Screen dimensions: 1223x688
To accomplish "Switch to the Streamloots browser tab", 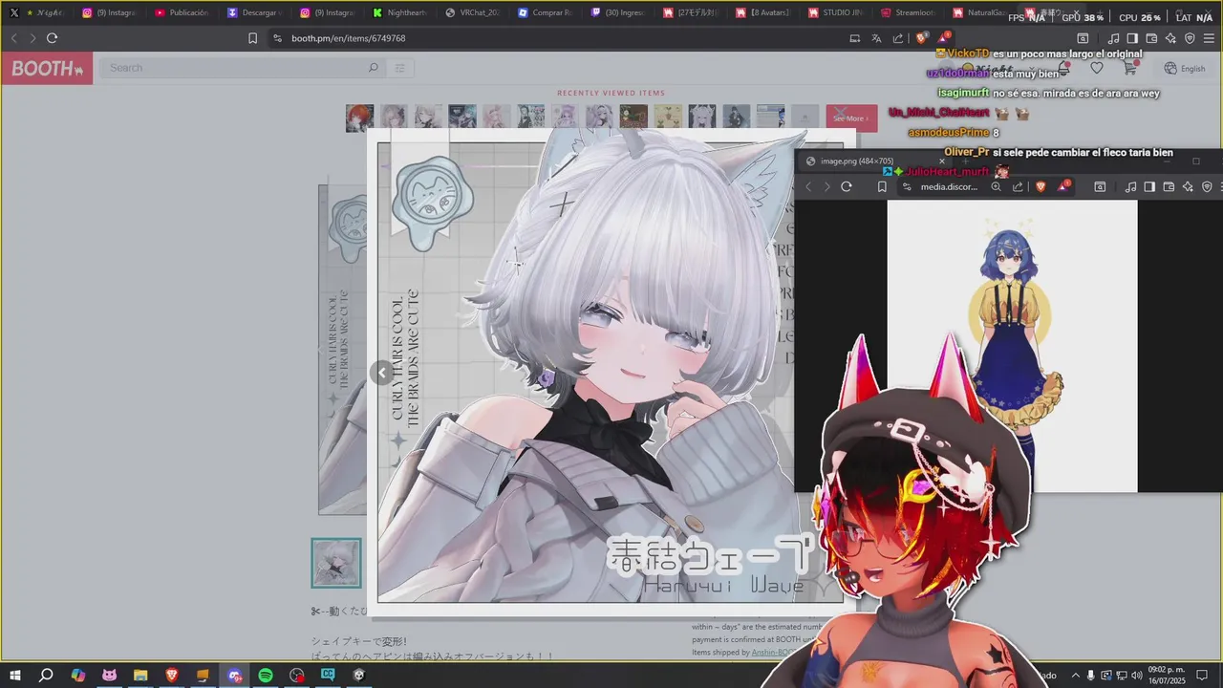I will click(x=908, y=13).
